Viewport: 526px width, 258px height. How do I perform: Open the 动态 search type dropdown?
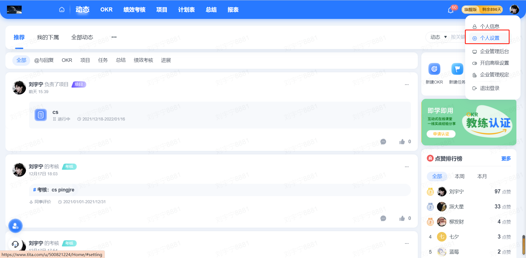pos(438,37)
